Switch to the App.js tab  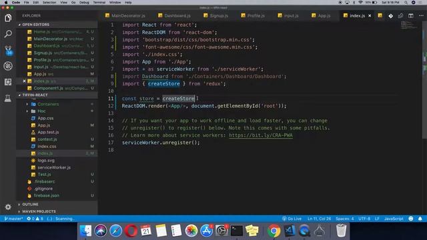321,16
